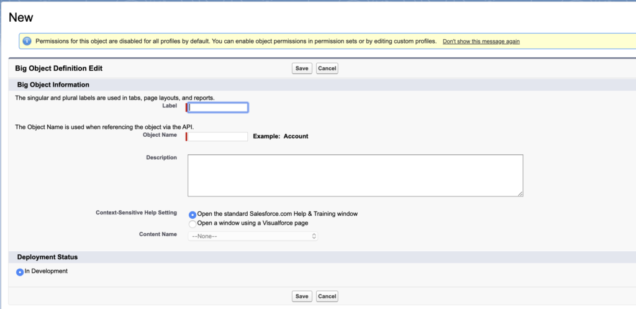
Task: Focus the Label text field
Action: [218, 108]
